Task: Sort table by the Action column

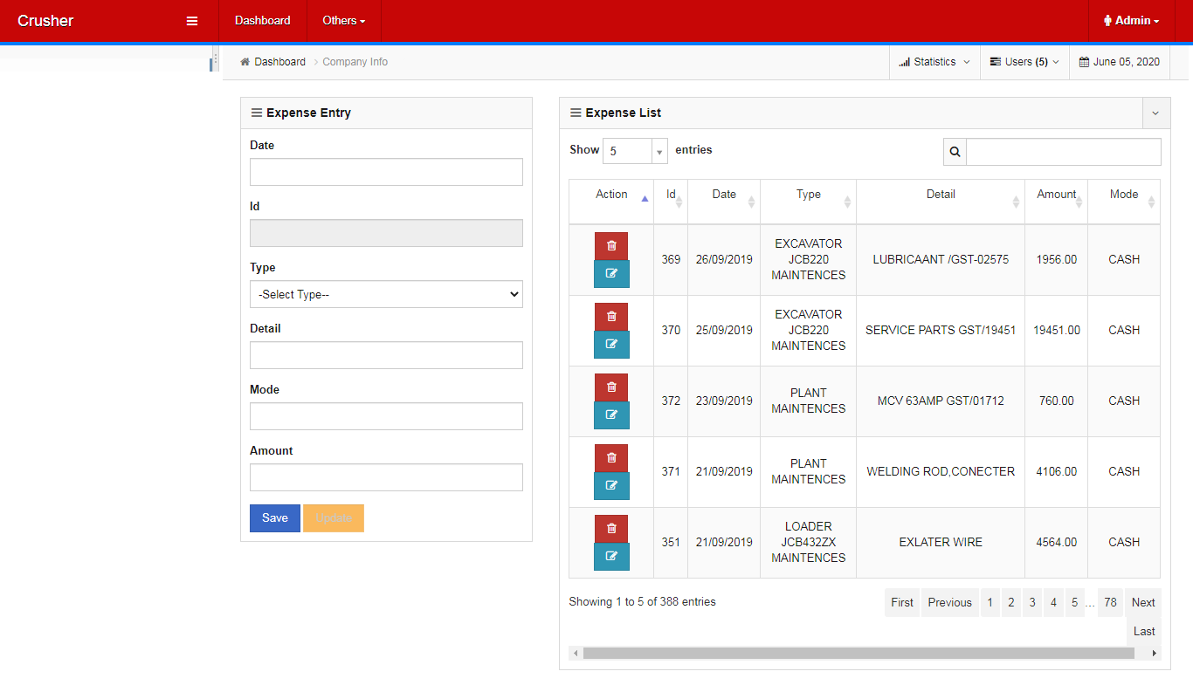Action: (x=611, y=202)
